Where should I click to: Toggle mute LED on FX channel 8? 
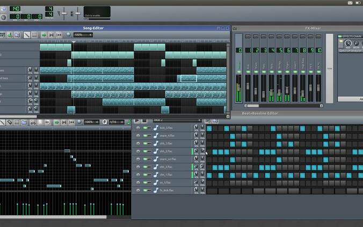(303, 72)
